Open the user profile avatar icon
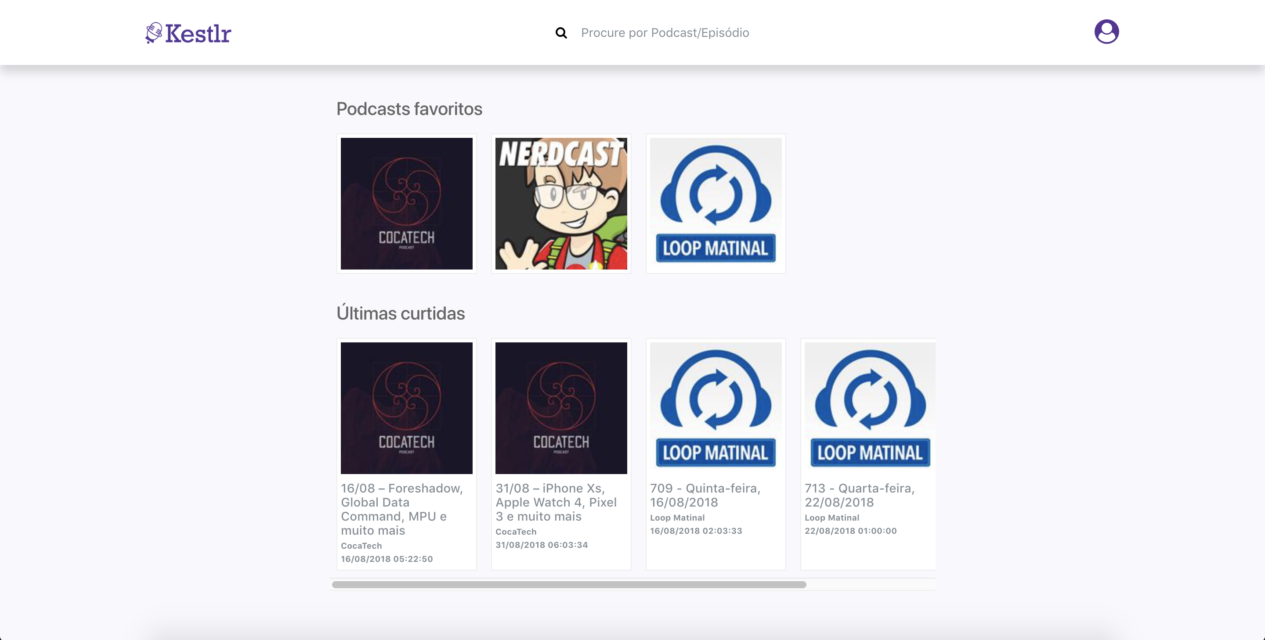Screen dimensions: 1265x640 coord(1106,32)
